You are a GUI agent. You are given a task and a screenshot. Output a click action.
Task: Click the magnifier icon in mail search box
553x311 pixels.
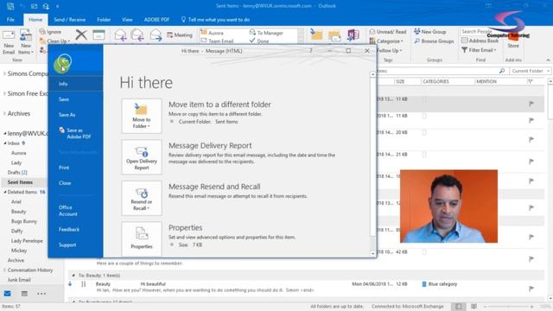[x=501, y=71]
